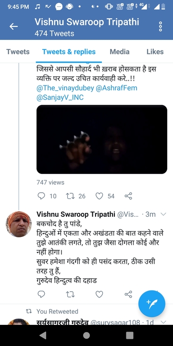Switch to the Media tab
The width and height of the screenshot is (173, 346).
(120, 51)
